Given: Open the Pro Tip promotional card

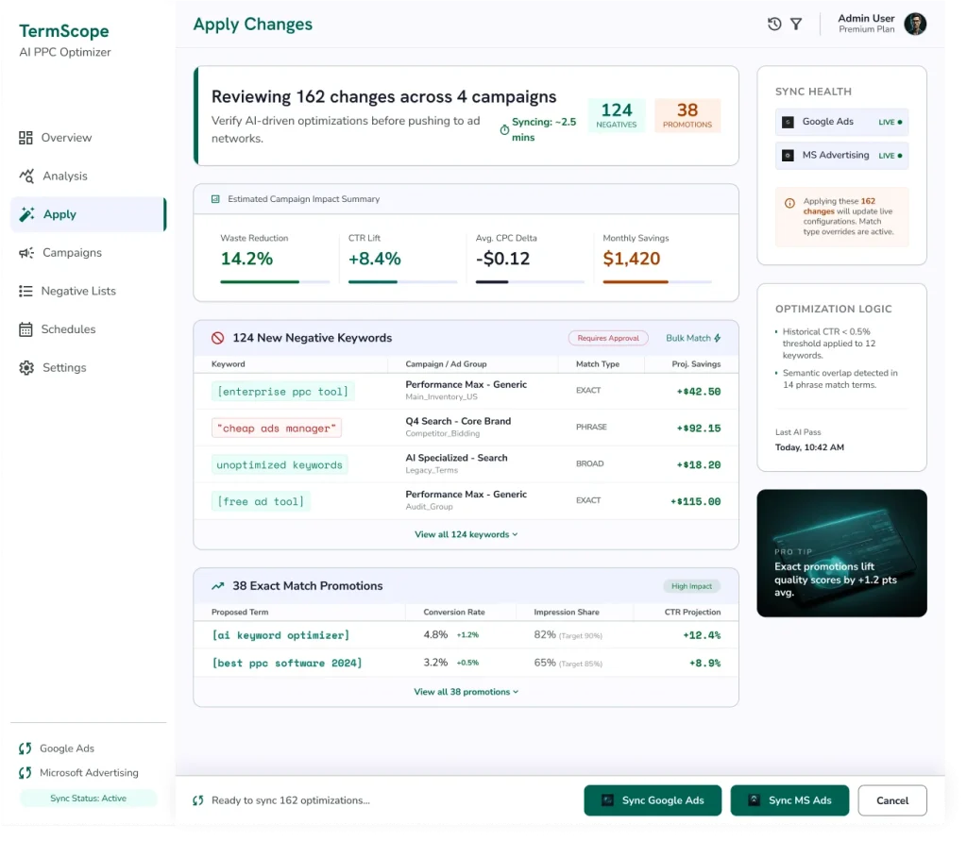Looking at the screenshot, I should coord(841,553).
